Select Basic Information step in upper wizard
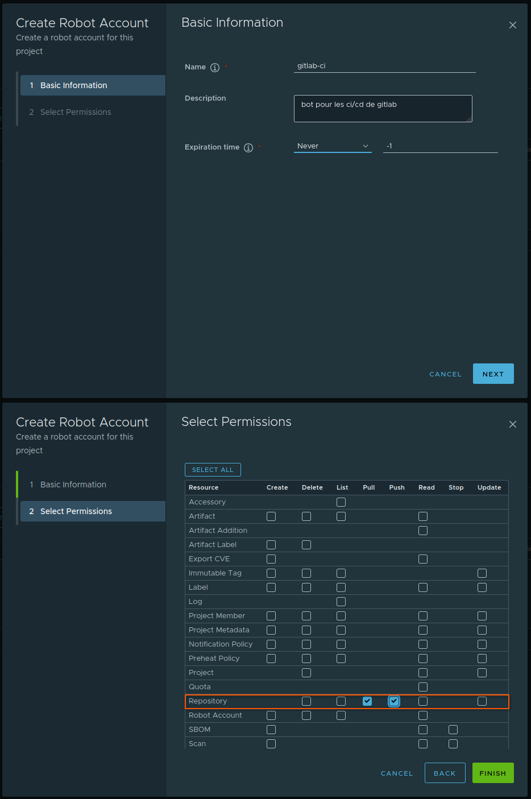Image resolution: width=531 pixels, height=799 pixels. pyautogui.click(x=93, y=85)
